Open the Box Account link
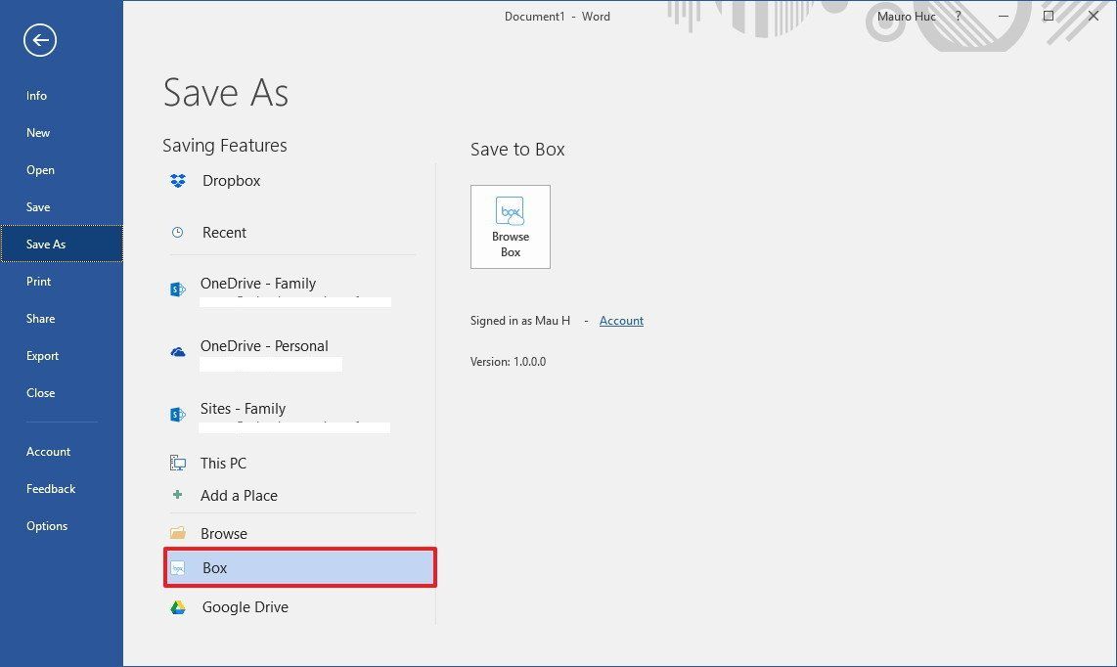Image resolution: width=1117 pixels, height=667 pixels. tap(622, 320)
